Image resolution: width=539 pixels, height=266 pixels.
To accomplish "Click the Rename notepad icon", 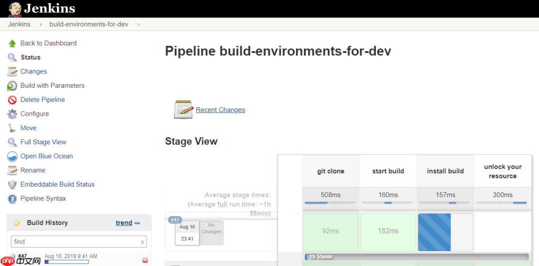I will click(12, 170).
